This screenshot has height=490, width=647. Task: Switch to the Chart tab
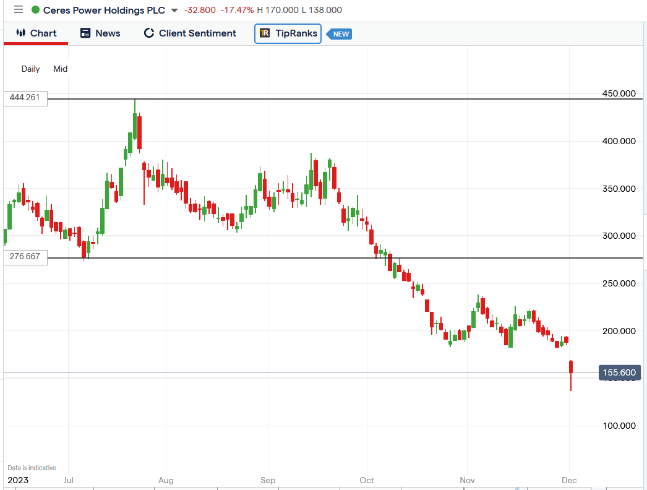click(x=36, y=33)
